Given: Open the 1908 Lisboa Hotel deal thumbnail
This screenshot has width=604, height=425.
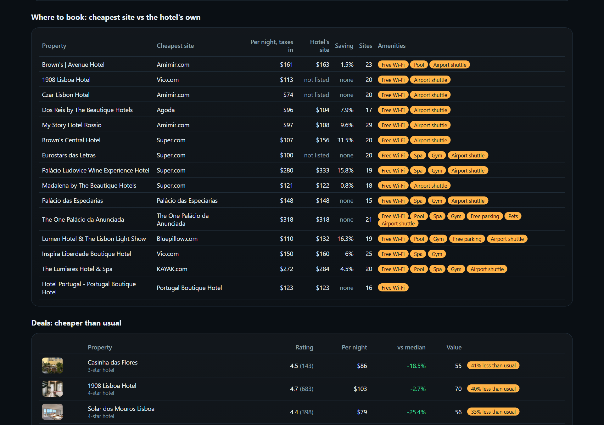Looking at the screenshot, I should click(x=52, y=388).
